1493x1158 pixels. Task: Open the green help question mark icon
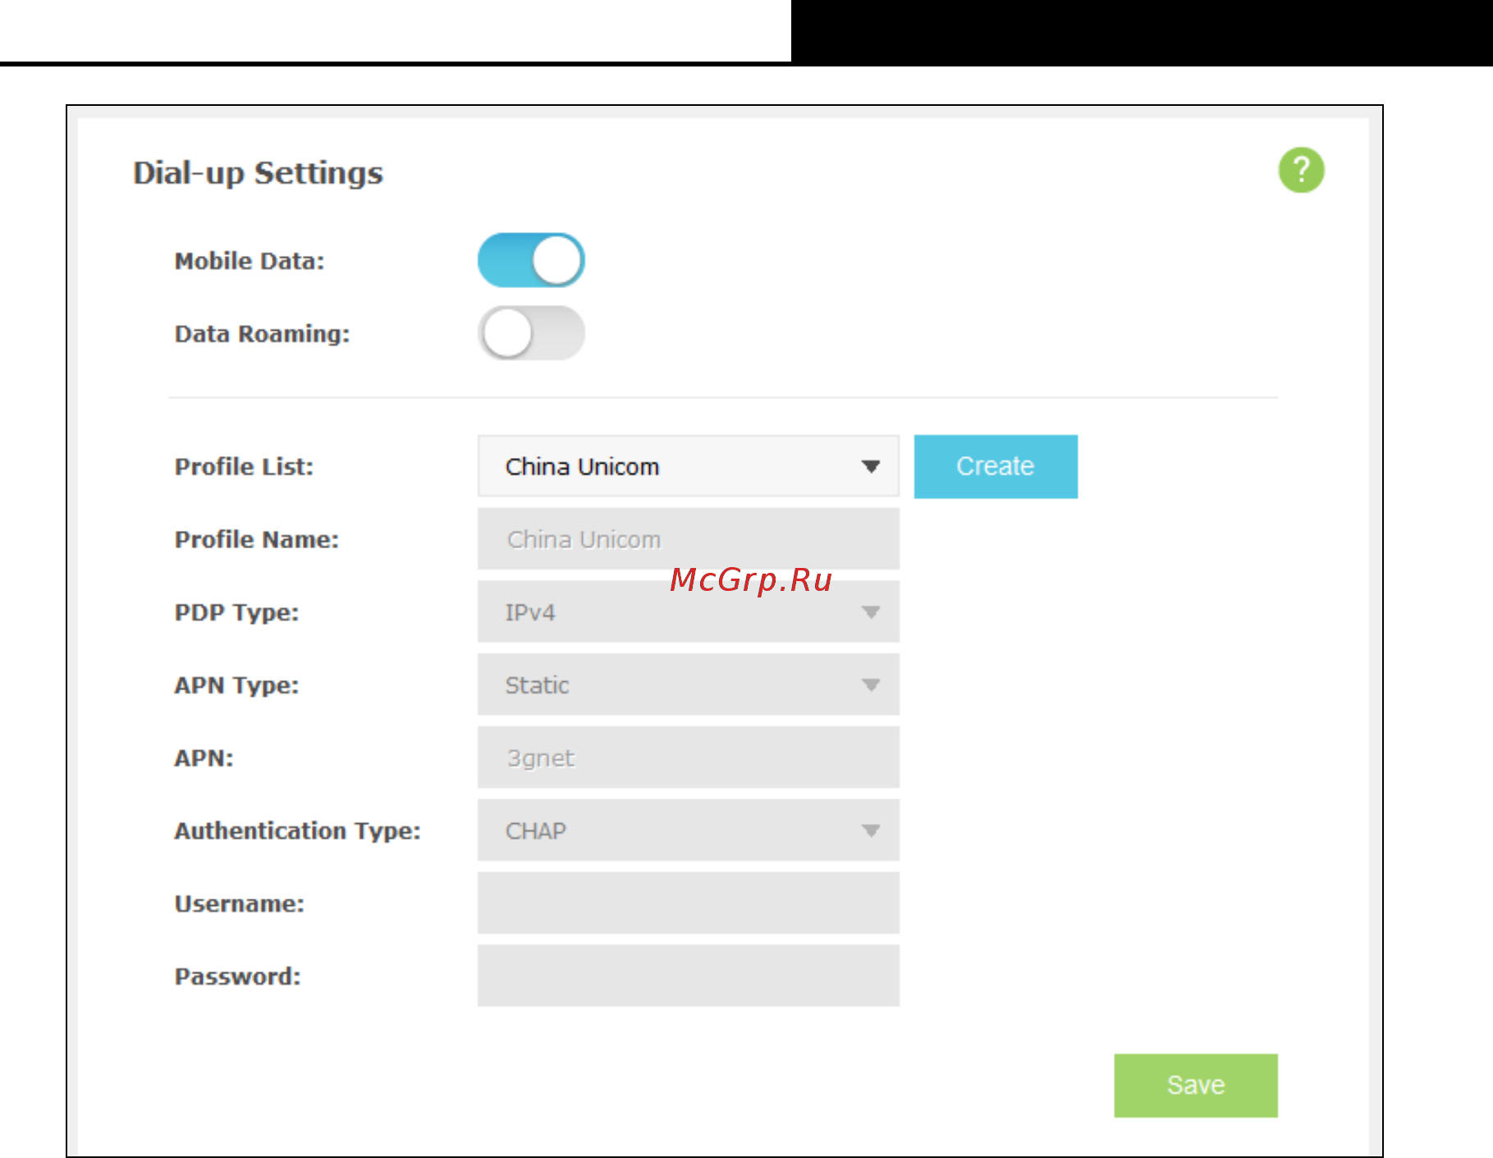pyautogui.click(x=1301, y=170)
